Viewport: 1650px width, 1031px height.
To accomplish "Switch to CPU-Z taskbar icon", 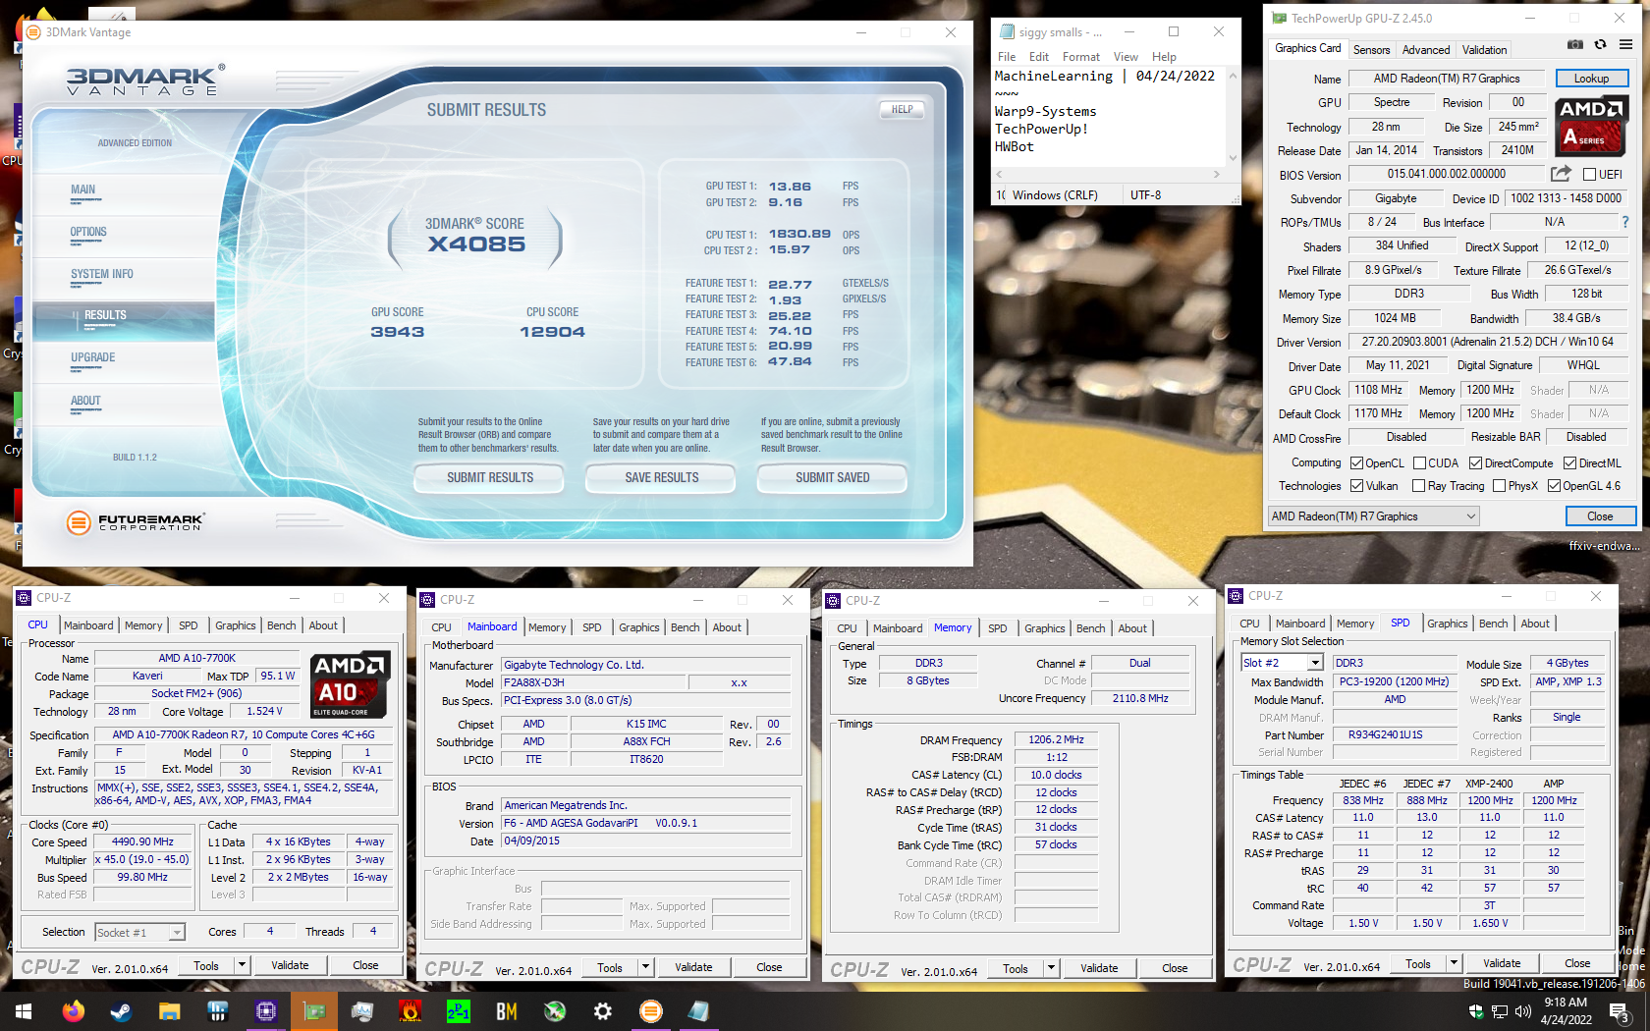I will coord(266,1010).
